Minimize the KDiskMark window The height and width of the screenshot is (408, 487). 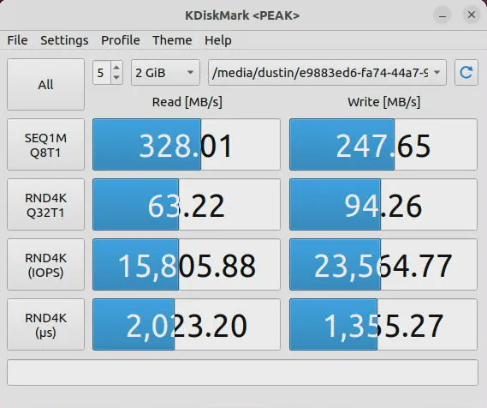click(x=442, y=15)
